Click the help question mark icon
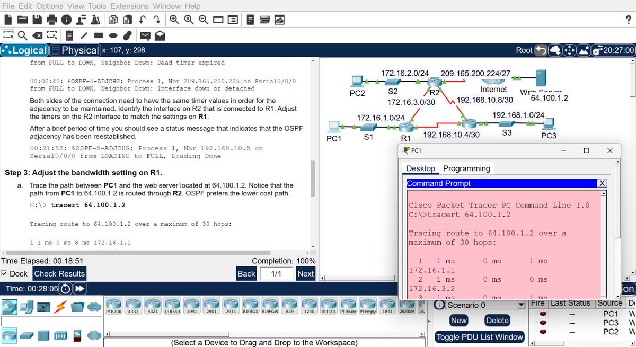The image size is (636, 347). pos(629,20)
